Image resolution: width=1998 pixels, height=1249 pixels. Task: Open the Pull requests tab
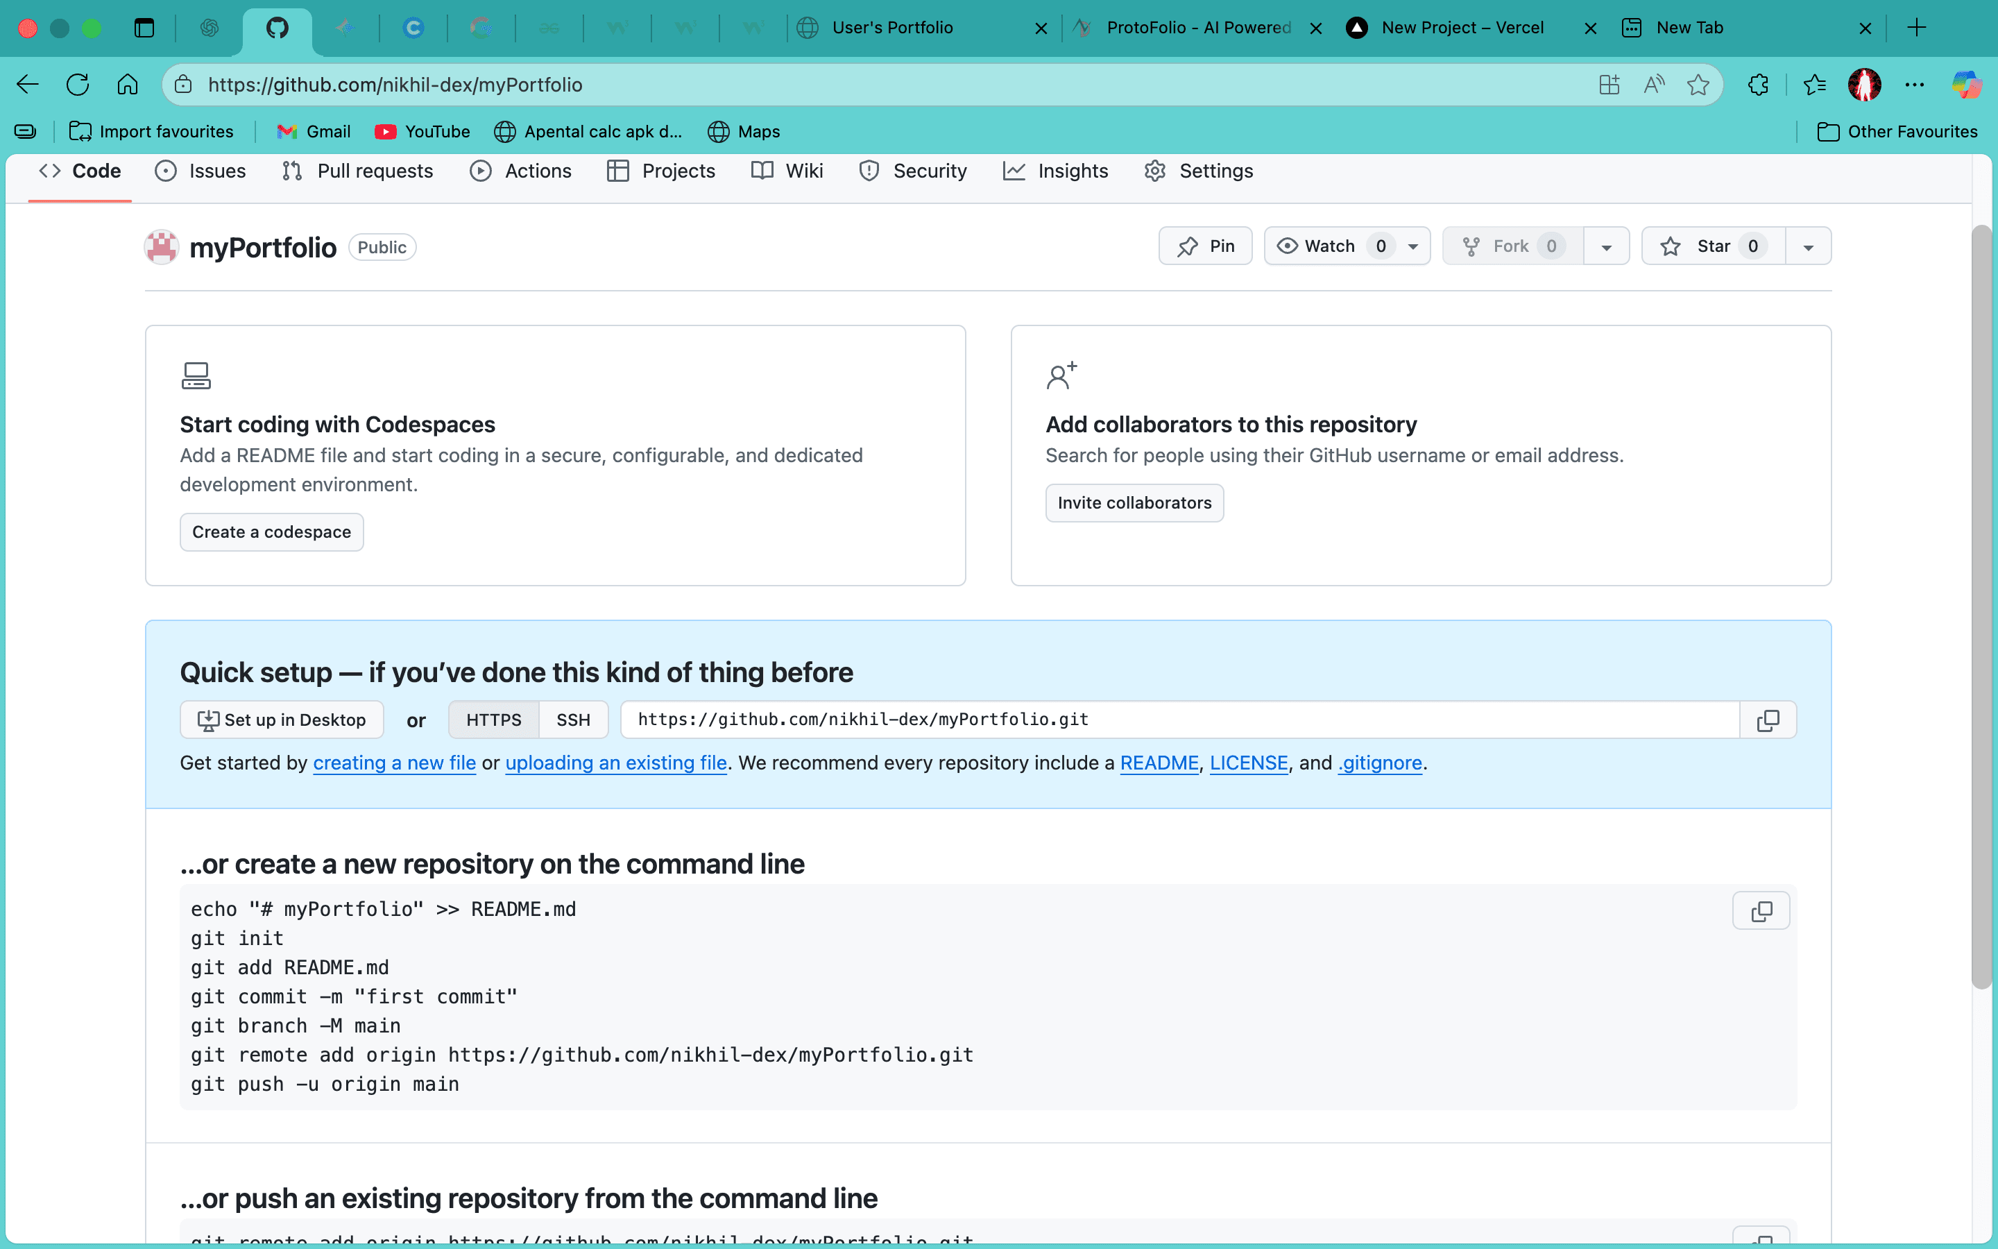click(x=357, y=171)
